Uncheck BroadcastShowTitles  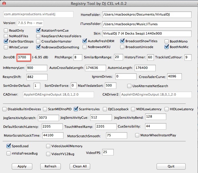pos(122,41)
